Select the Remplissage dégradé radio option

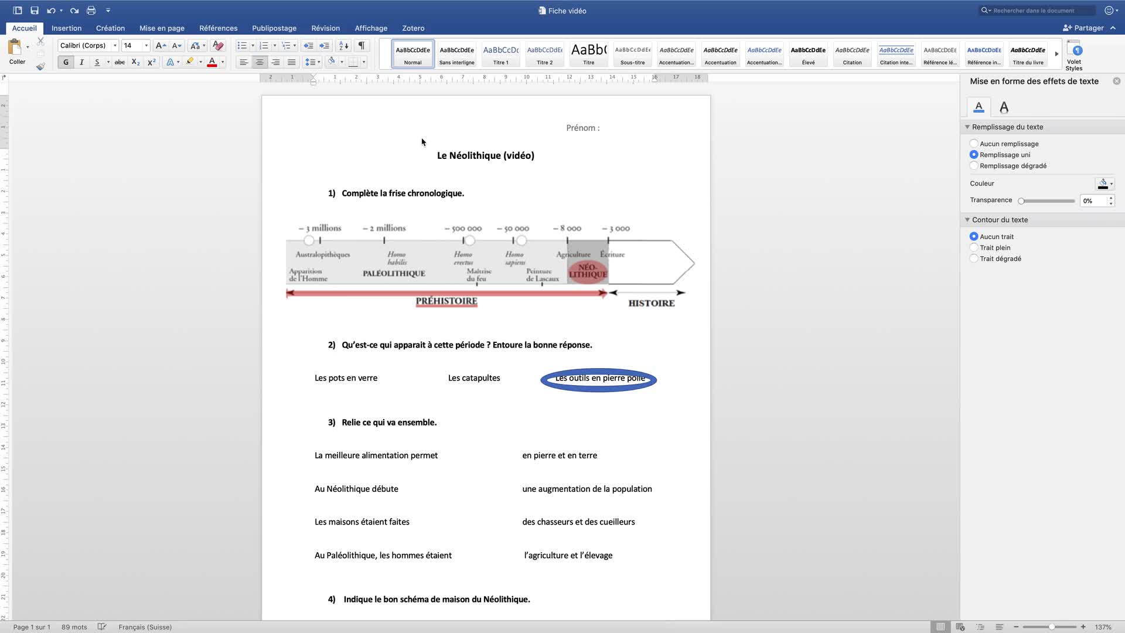click(974, 166)
